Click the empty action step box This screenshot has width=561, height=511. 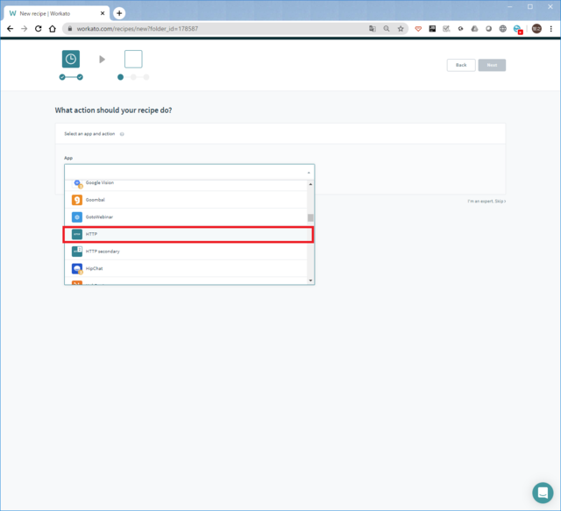pos(133,59)
